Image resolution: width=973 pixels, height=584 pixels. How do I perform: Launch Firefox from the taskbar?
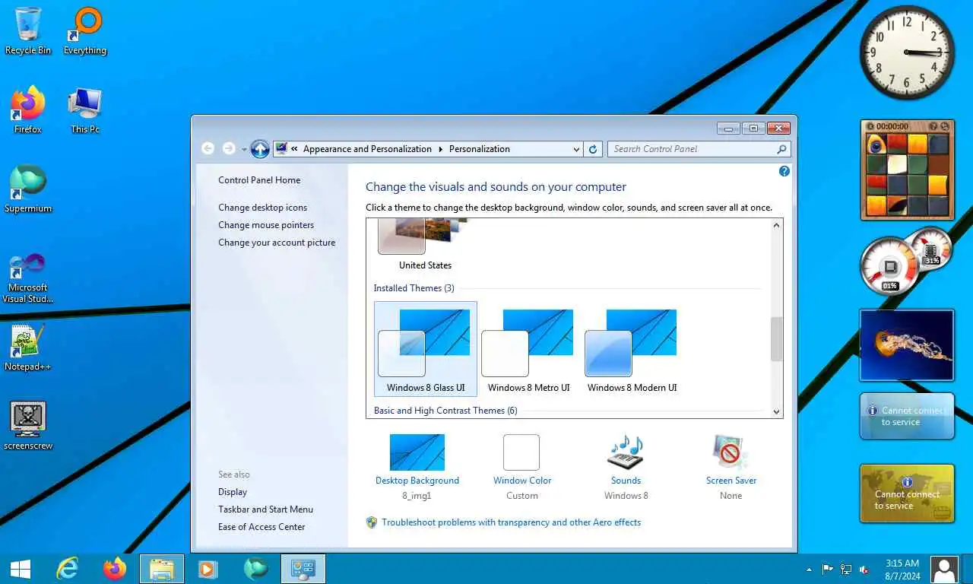tap(115, 569)
